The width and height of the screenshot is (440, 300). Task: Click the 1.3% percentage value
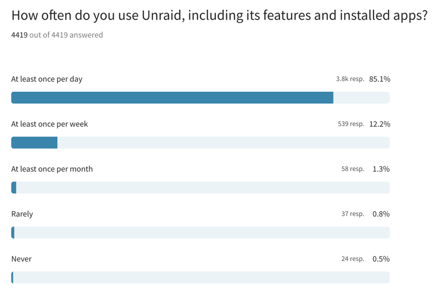click(381, 169)
